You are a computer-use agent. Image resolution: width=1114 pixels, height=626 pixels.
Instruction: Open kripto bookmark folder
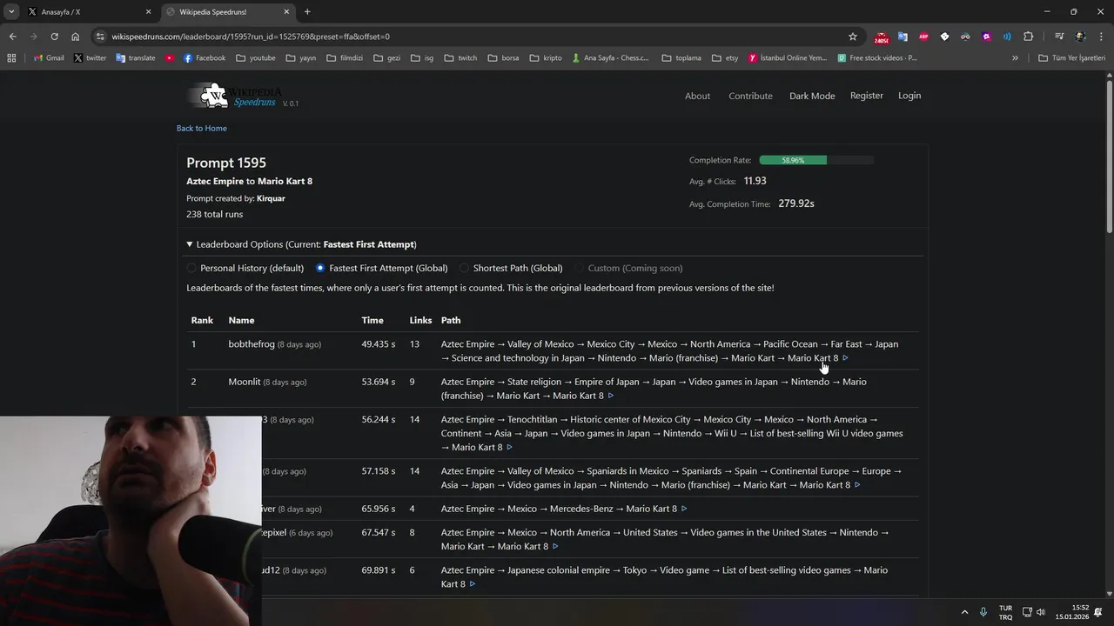pos(547,58)
